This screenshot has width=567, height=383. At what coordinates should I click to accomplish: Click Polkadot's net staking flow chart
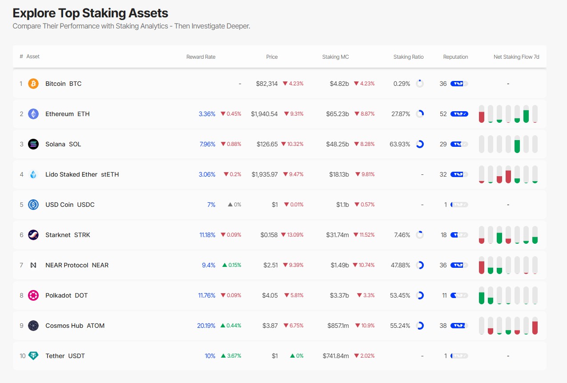(508, 295)
